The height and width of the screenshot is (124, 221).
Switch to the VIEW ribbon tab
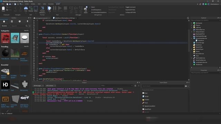pos(44,4)
